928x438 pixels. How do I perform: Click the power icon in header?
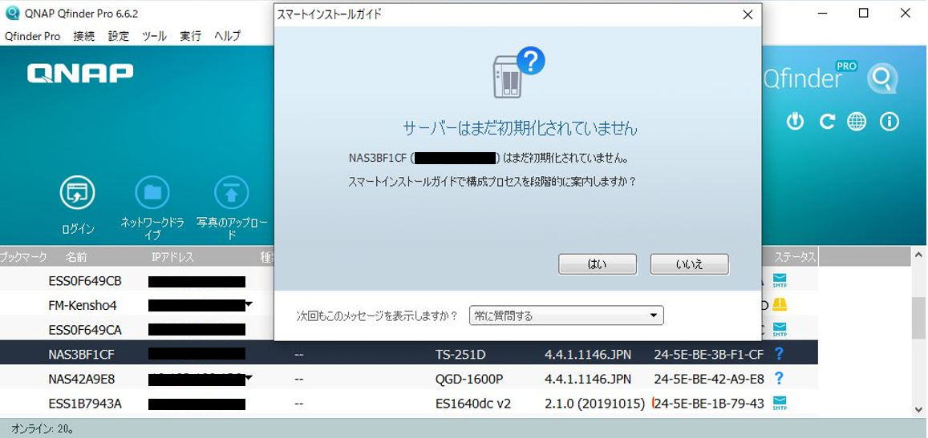(795, 122)
